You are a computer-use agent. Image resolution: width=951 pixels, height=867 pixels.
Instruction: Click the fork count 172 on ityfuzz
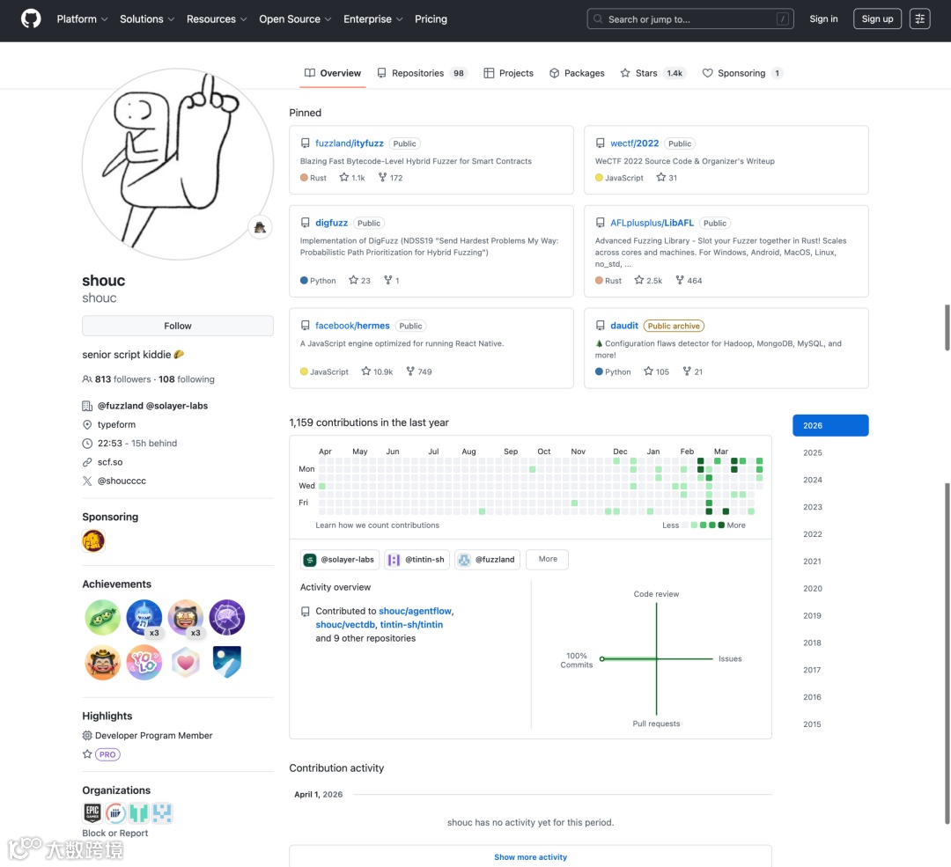(391, 178)
